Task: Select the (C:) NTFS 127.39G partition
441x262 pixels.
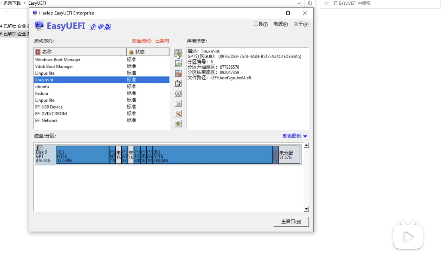Action: coord(83,155)
